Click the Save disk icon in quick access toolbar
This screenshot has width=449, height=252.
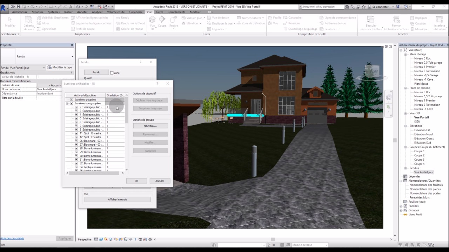18,7
